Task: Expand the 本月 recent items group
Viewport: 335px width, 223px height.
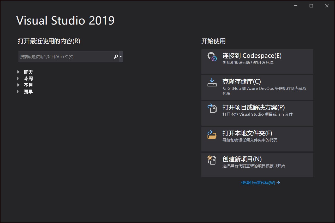Action: pos(18,85)
